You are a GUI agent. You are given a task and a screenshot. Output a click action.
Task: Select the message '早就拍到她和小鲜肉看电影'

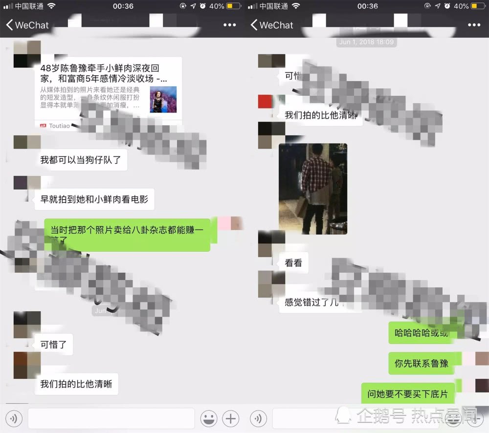tap(94, 199)
